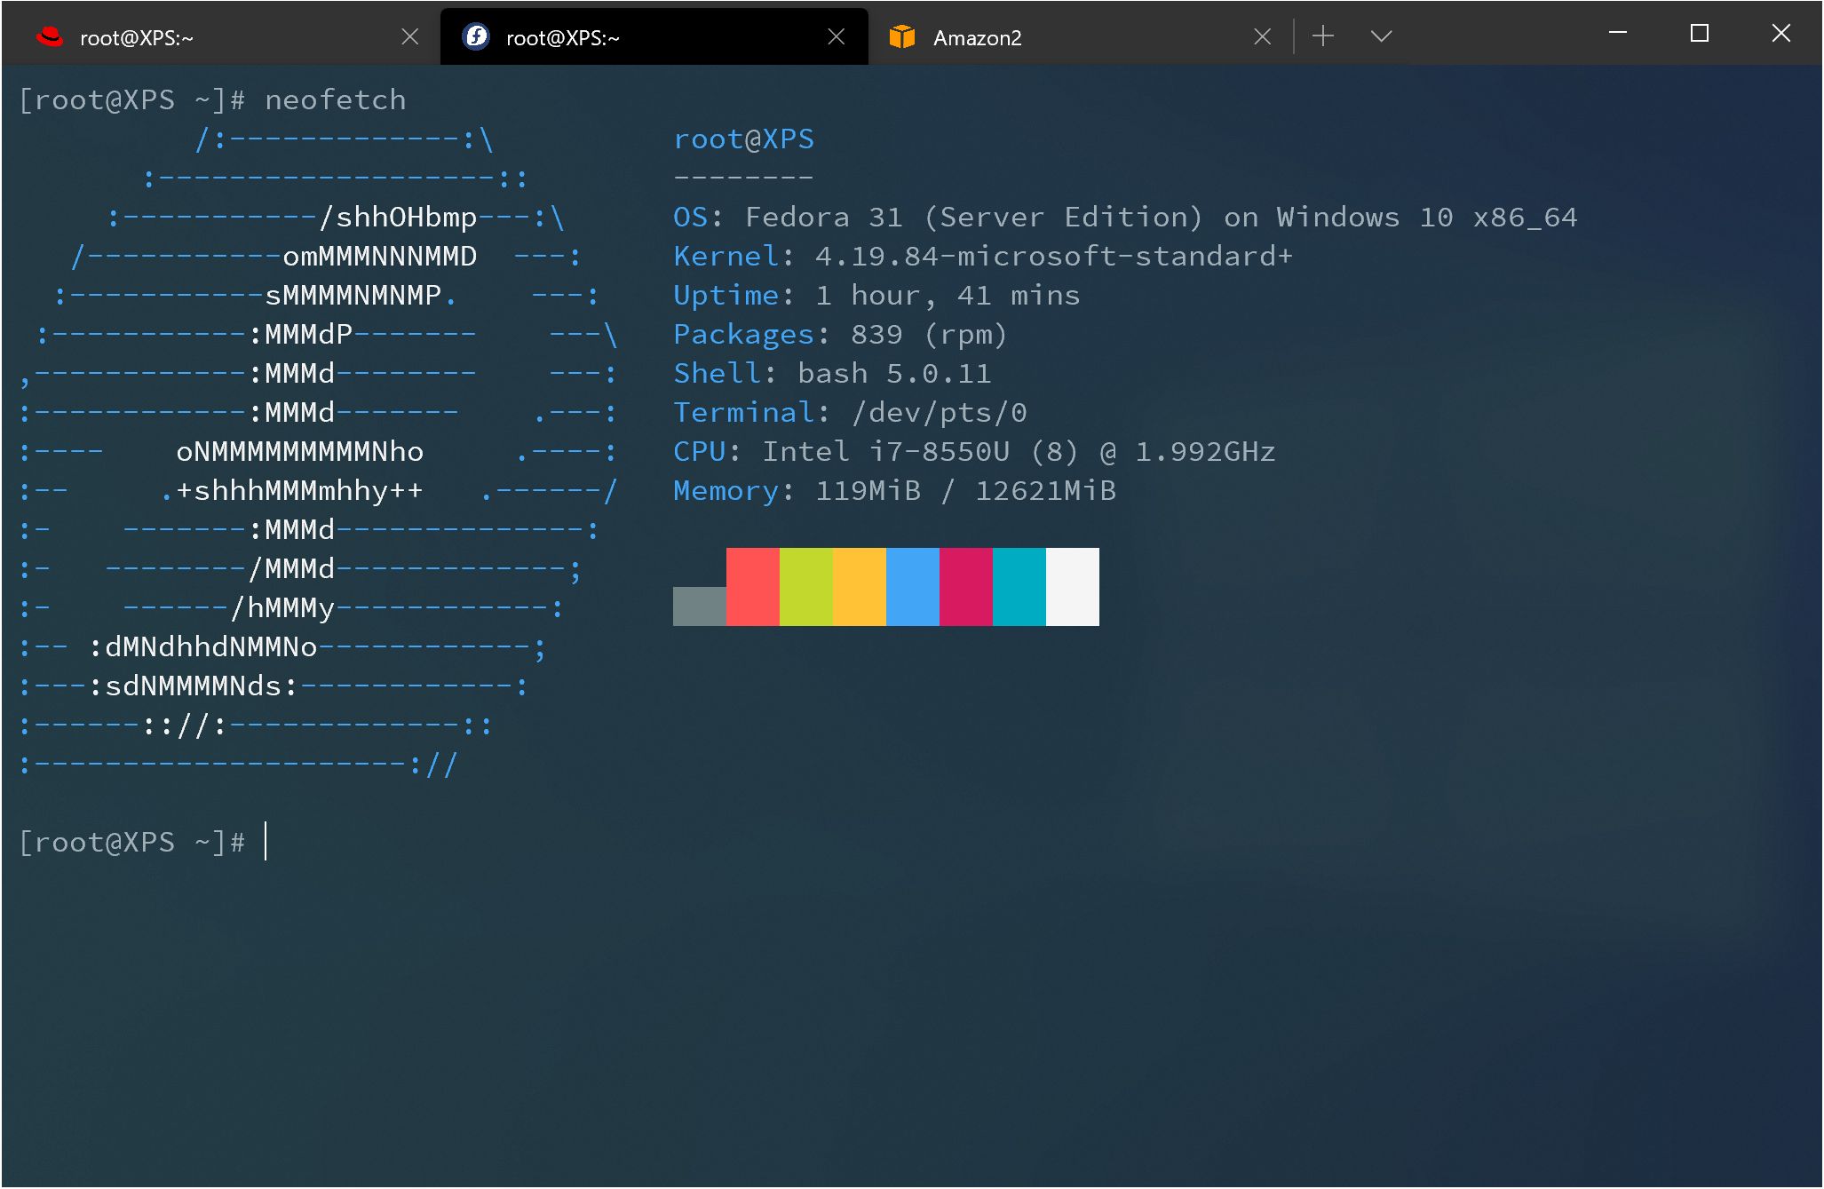Click the 'Kernel' label

coord(726,257)
